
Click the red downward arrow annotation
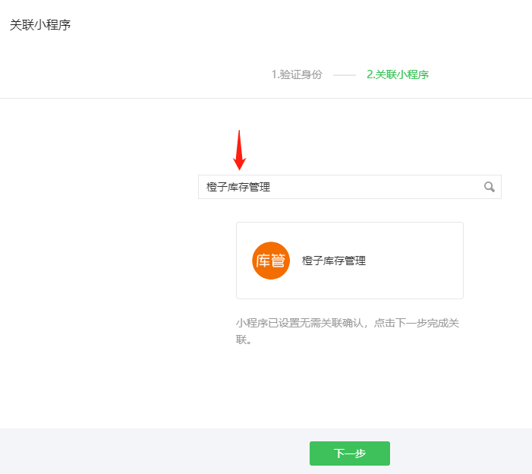(239, 149)
